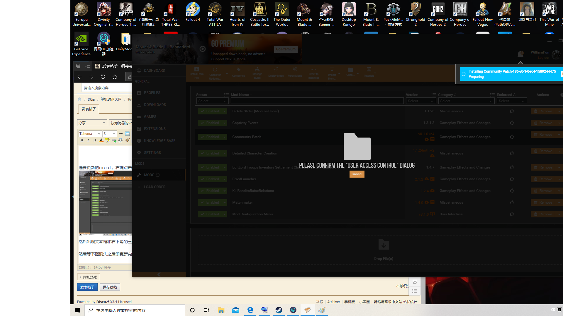Open Endorsed filter Select dropdown

(x=512, y=101)
